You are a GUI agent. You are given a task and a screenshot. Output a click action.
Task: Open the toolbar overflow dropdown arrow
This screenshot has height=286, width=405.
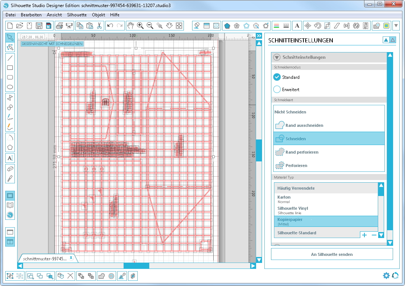(x=396, y=26)
